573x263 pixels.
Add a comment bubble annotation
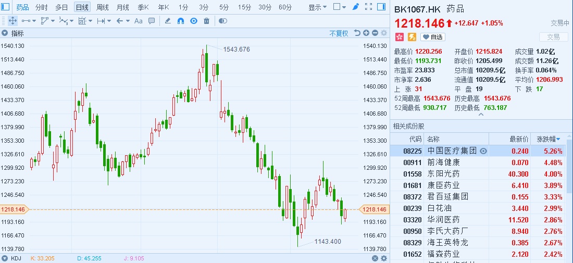pos(152,21)
